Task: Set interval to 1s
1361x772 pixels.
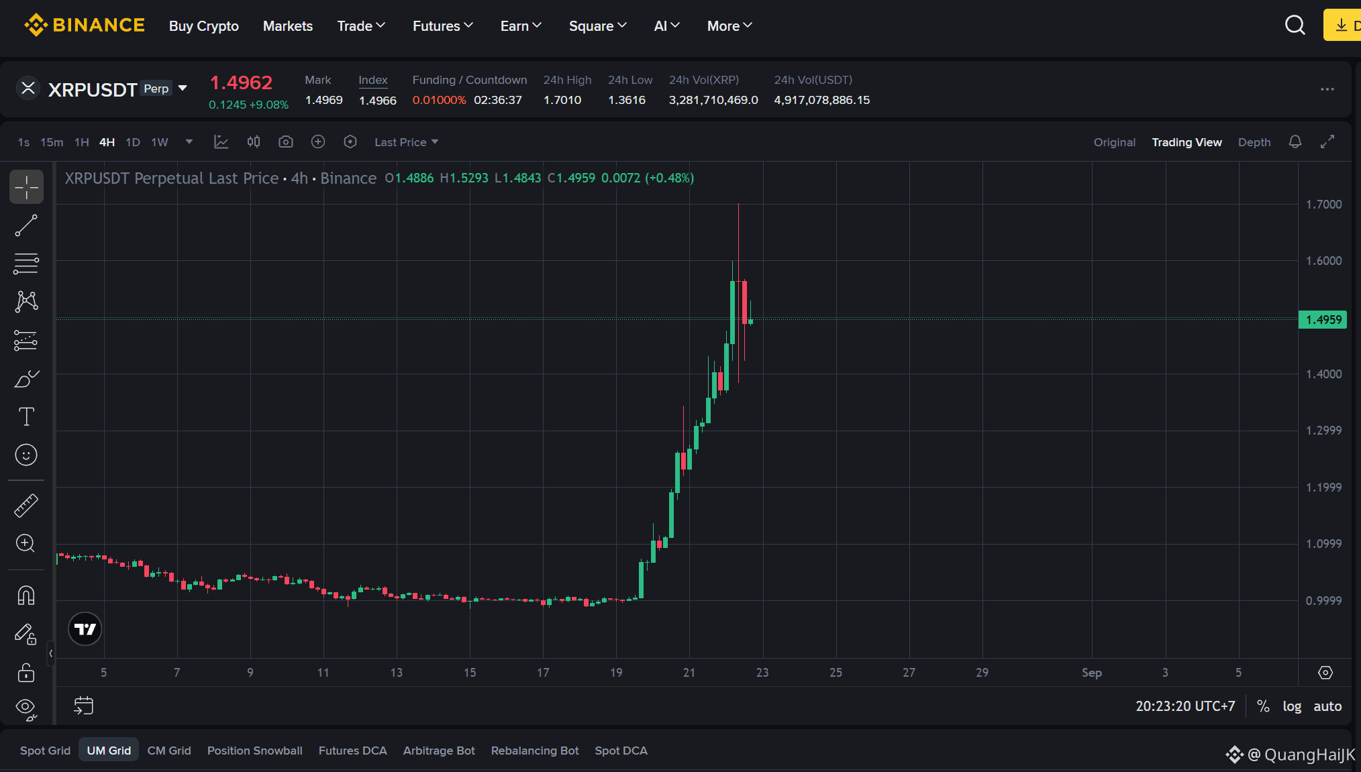Action: 23,142
